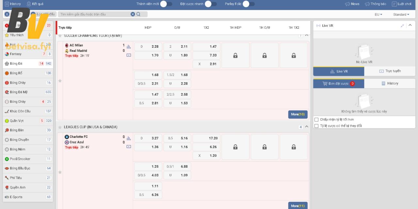Enable the Đặt cược nhanh toggle
The image size is (418, 209).
[x=211, y=4]
